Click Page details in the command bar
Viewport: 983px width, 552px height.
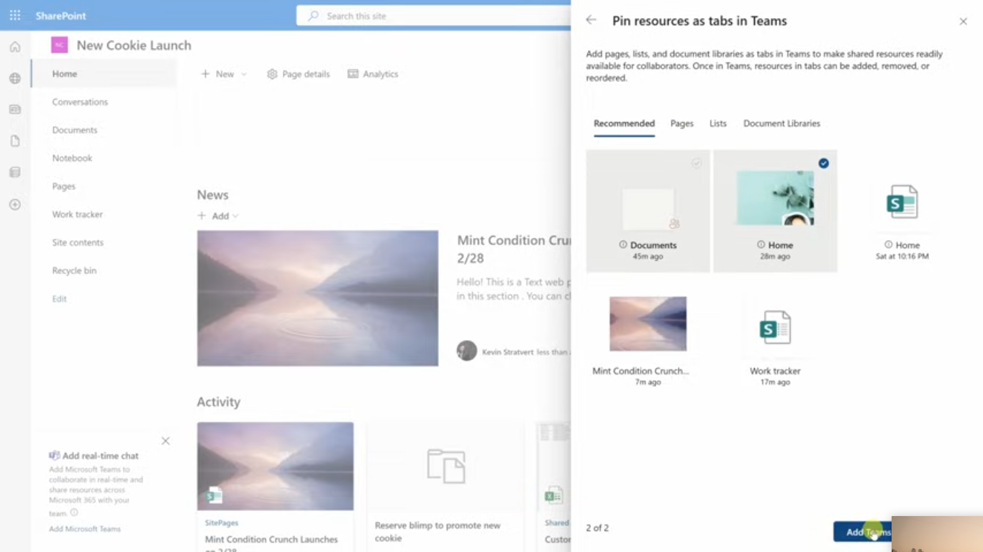coord(298,74)
